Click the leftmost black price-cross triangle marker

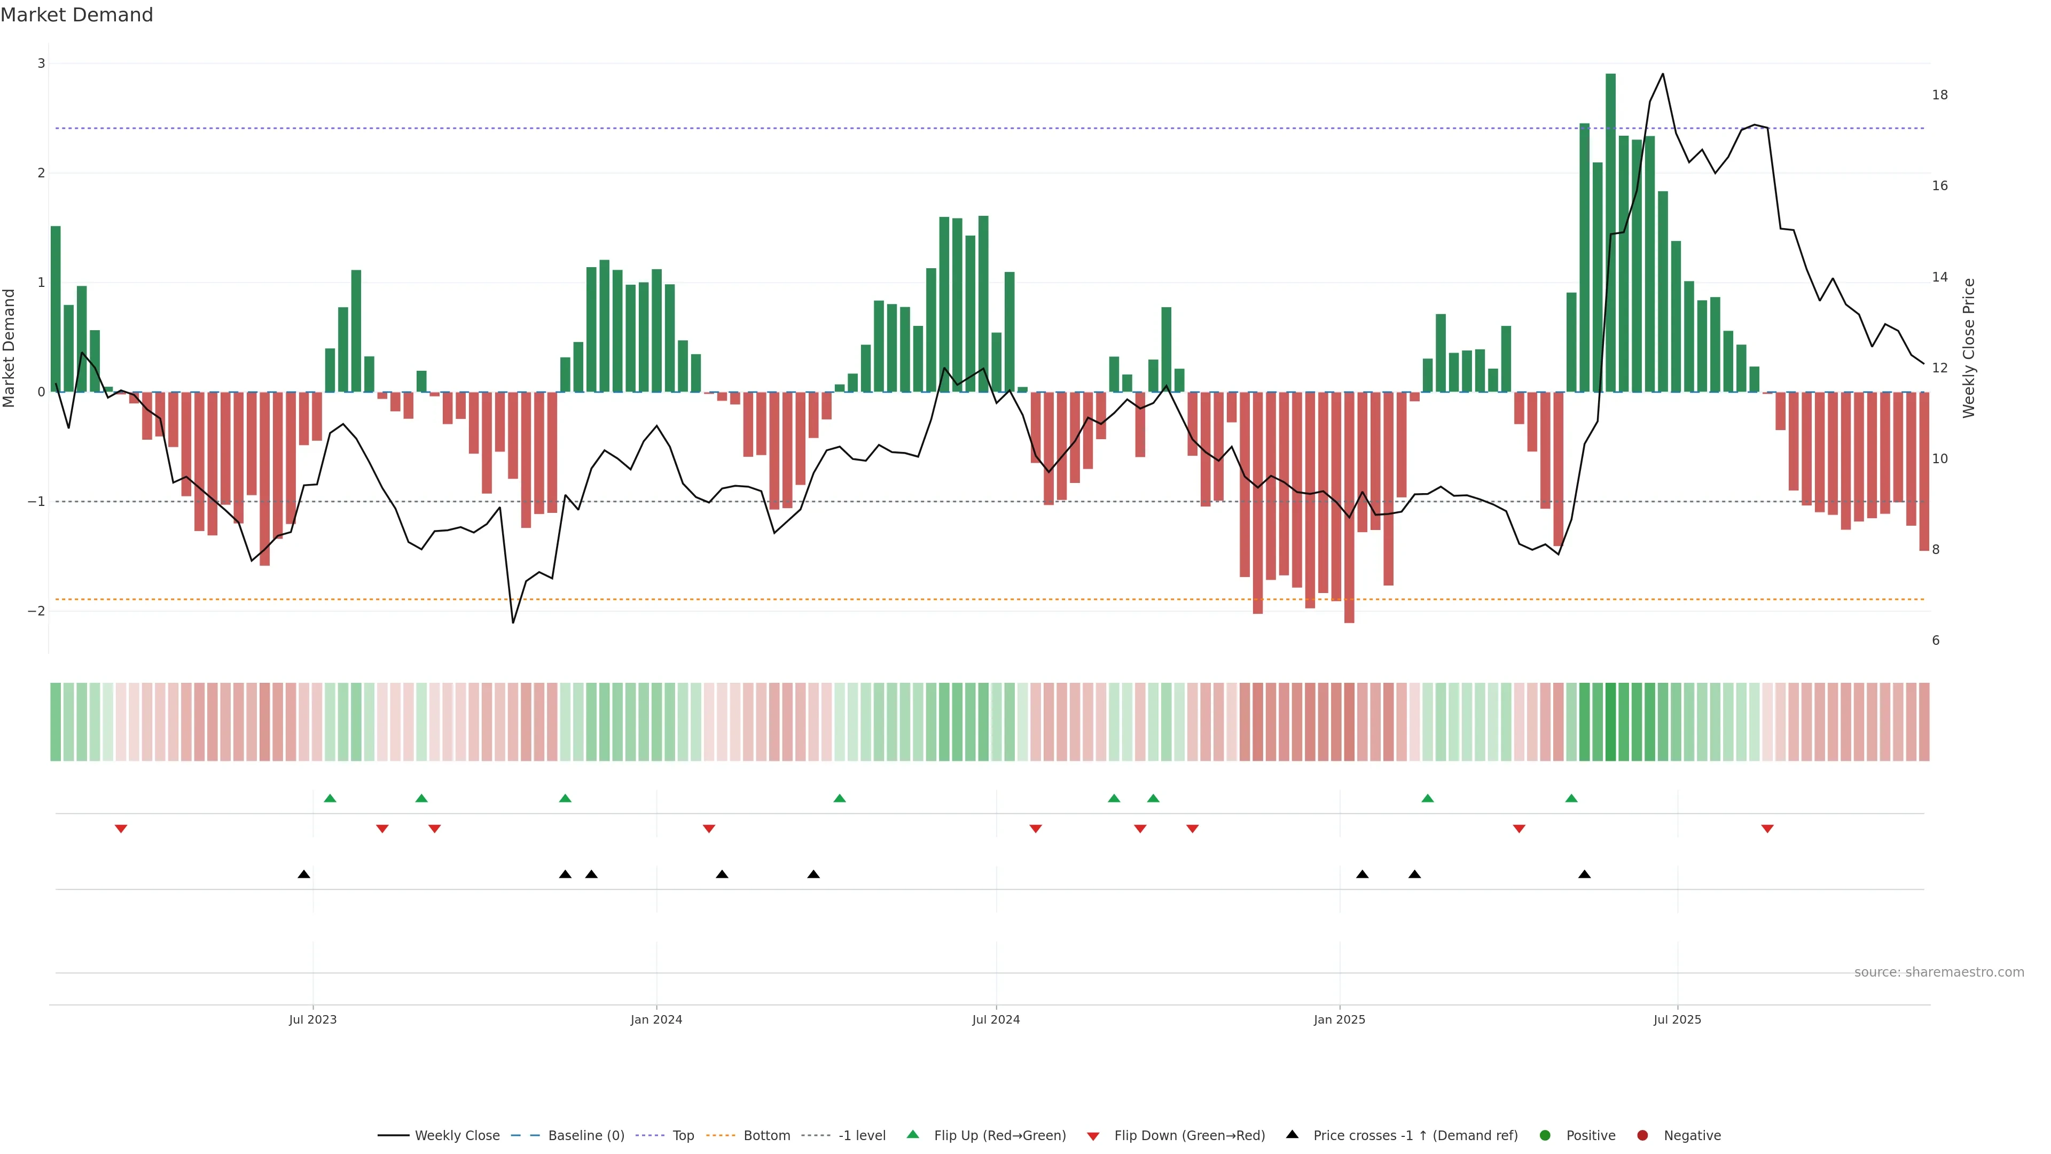pyautogui.click(x=303, y=875)
